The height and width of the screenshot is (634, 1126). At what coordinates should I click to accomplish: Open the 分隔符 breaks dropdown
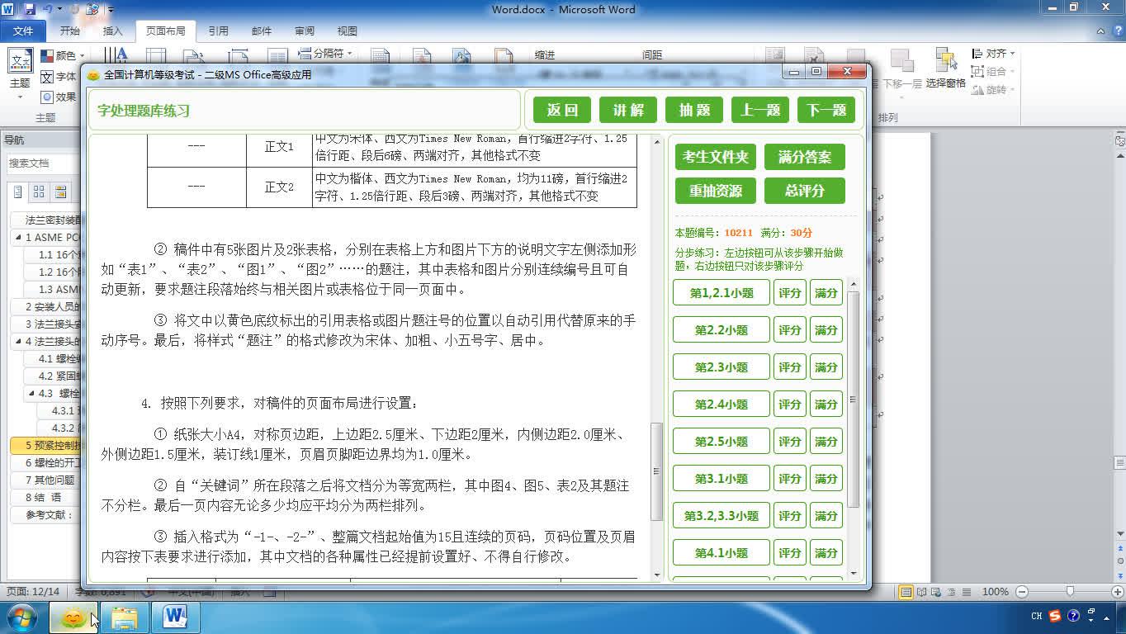[x=325, y=54]
